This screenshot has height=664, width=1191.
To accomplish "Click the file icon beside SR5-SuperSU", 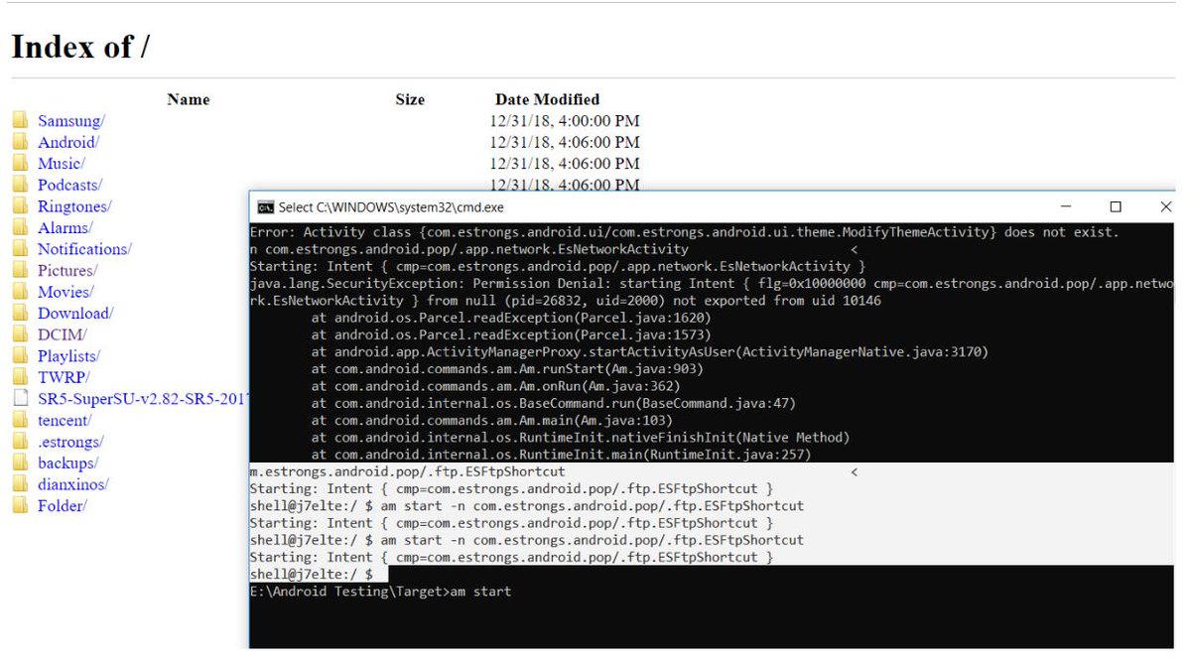I will click(20, 398).
